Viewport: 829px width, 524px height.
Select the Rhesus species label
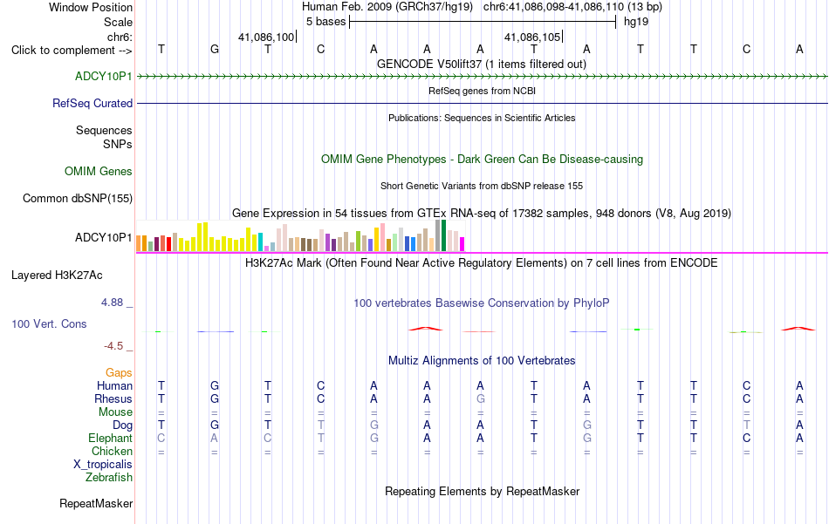point(113,398)
